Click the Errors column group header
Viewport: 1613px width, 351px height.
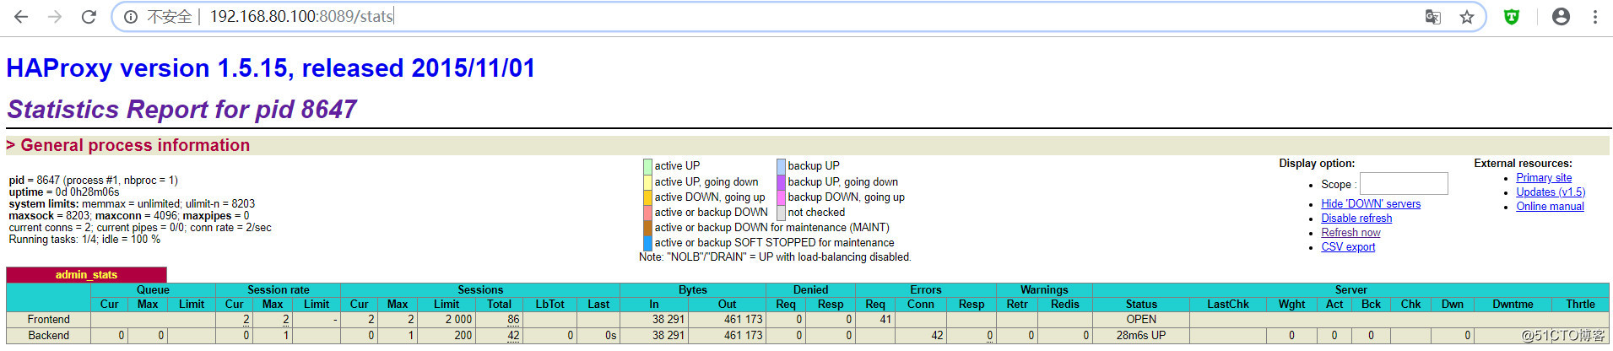coord(926,290)
